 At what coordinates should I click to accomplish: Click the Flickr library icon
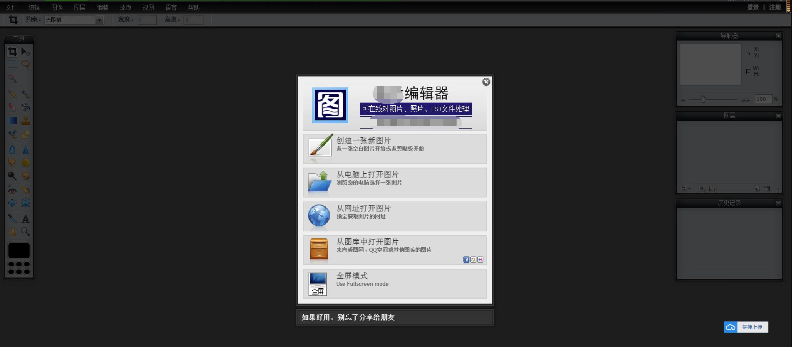click(x=480, y=260)
